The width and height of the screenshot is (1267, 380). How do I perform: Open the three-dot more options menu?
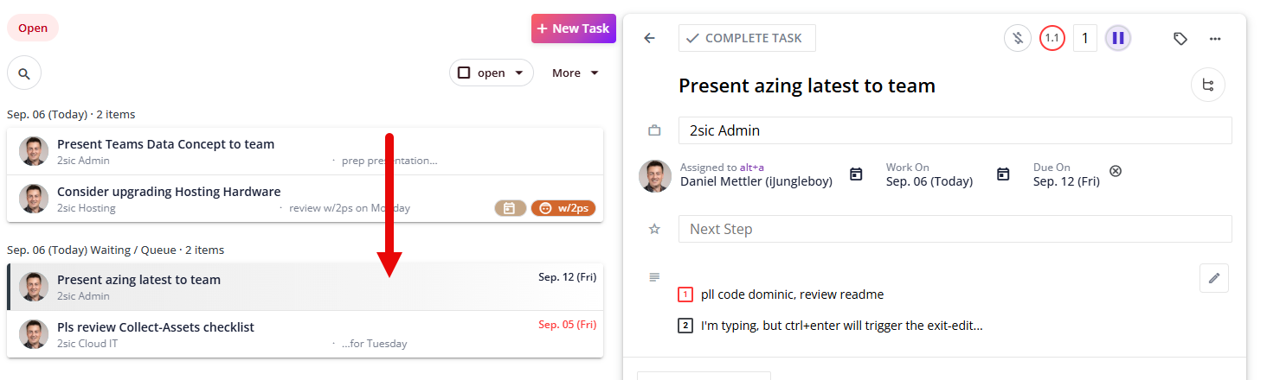tap(1215, 38)
